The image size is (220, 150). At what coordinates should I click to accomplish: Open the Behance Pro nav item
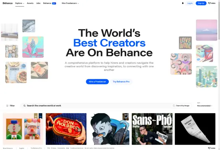pyautogui.click(x=50, y=3)
